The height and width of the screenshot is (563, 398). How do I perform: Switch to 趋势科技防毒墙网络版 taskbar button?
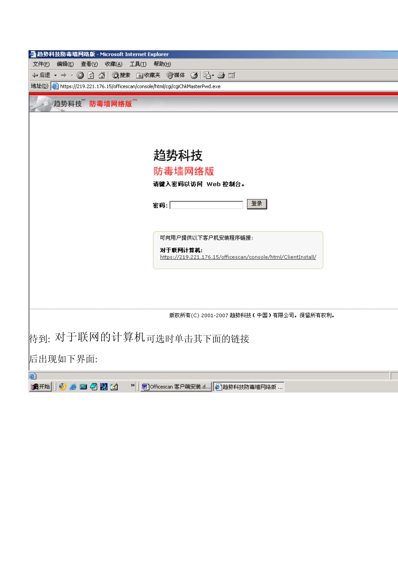coord(249,387)
